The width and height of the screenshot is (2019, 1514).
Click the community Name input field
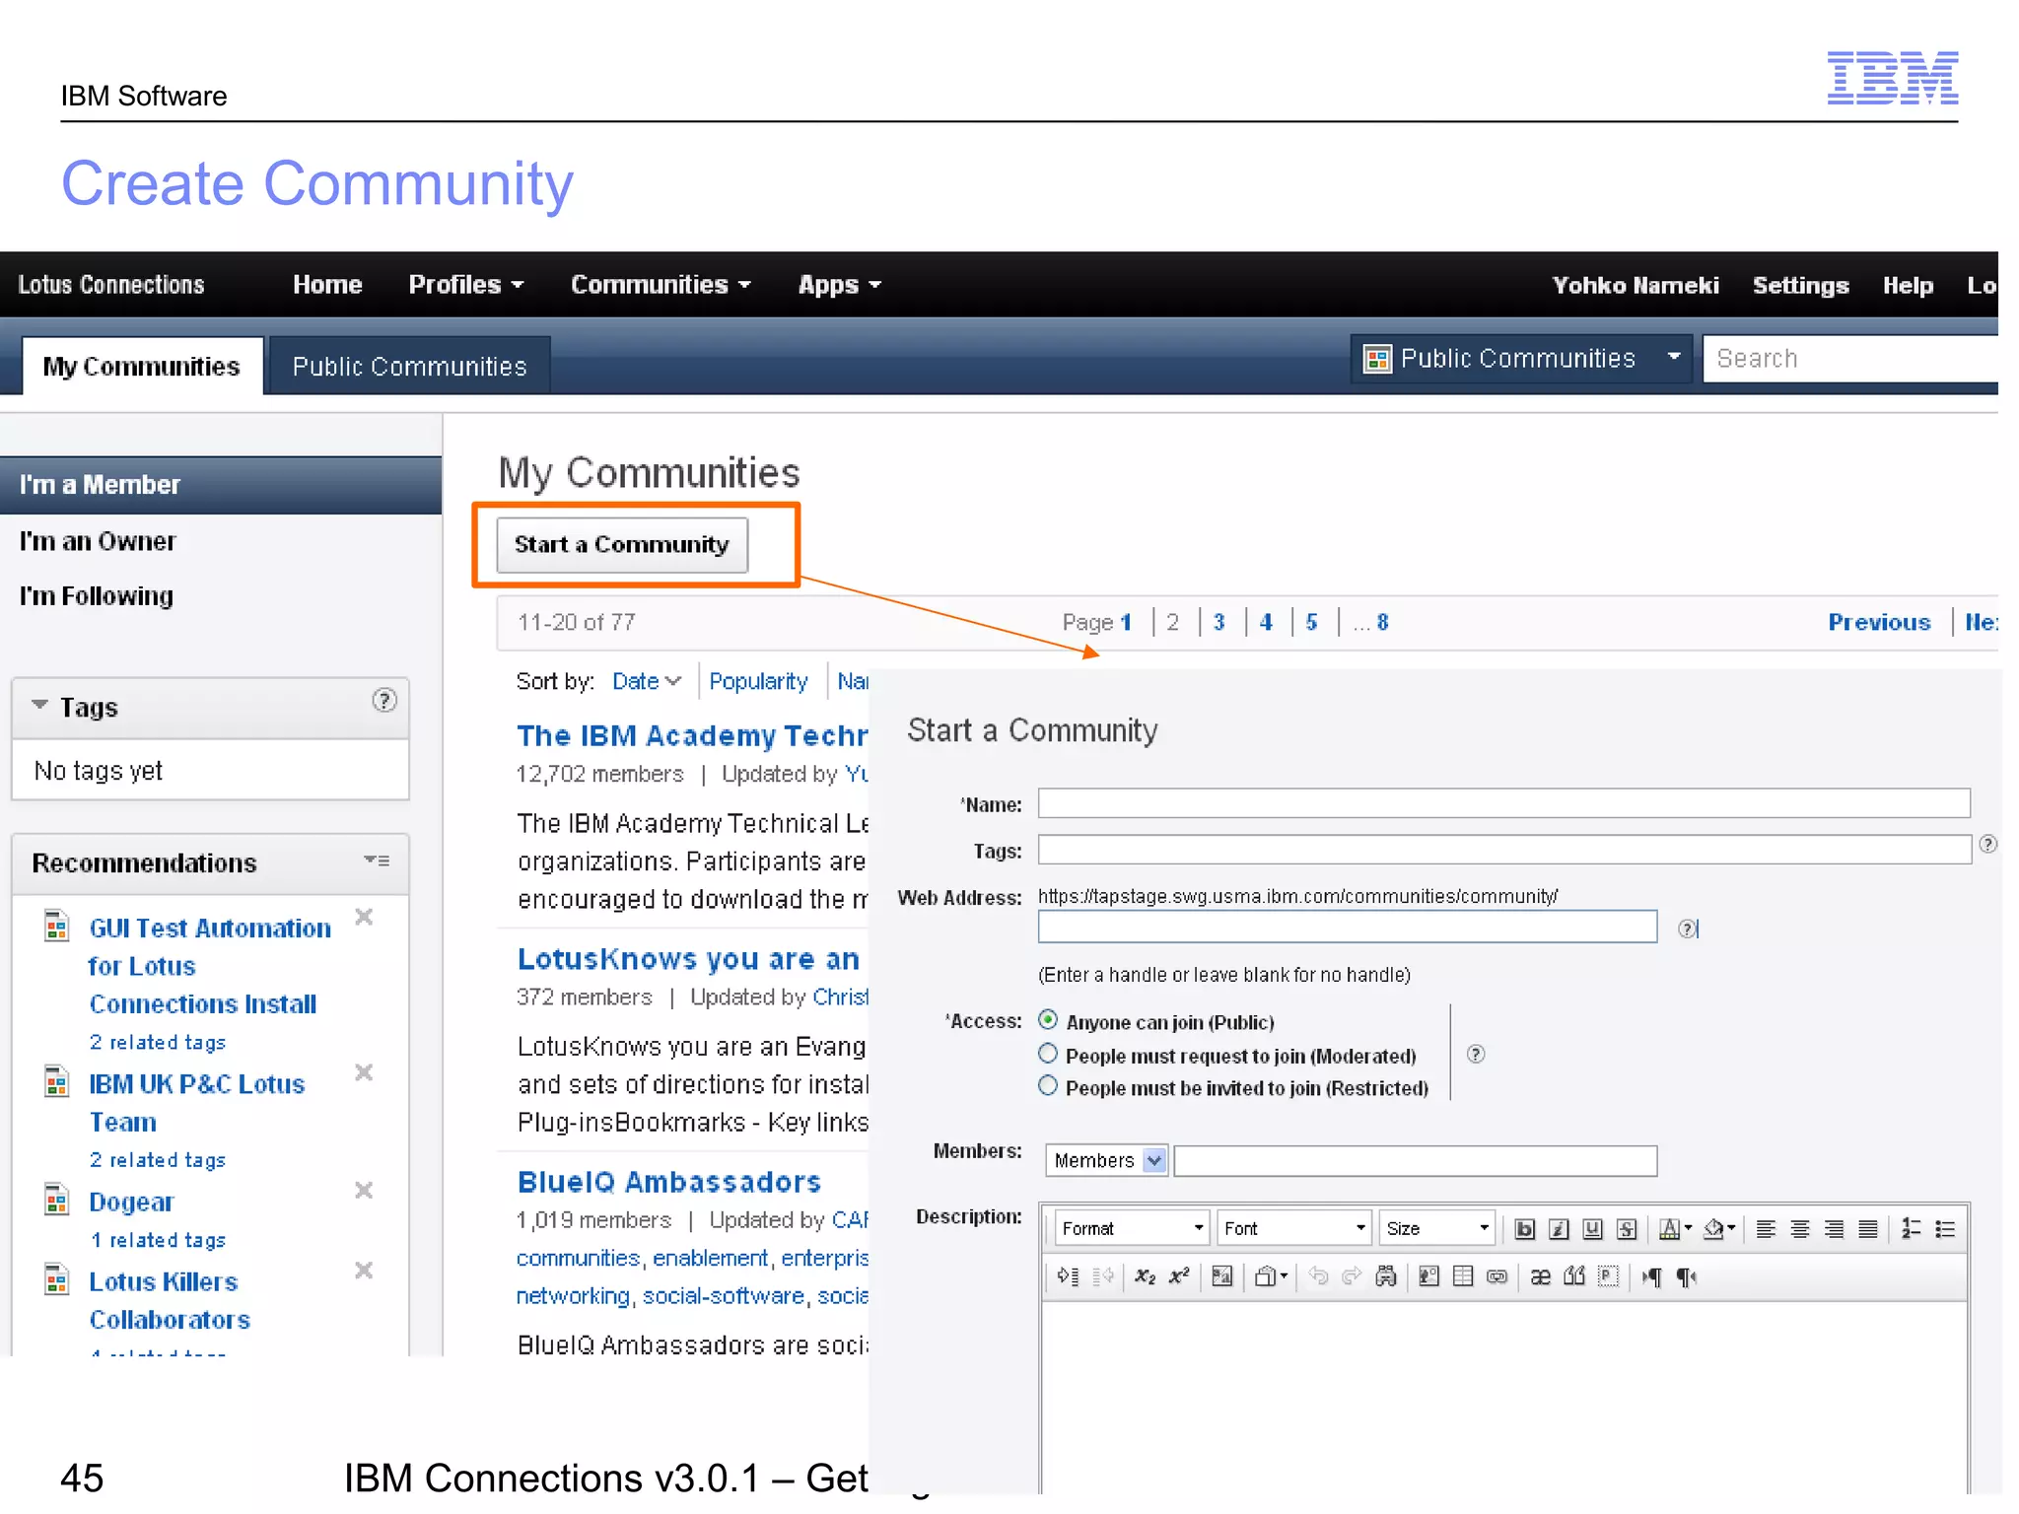(1503, 802)
